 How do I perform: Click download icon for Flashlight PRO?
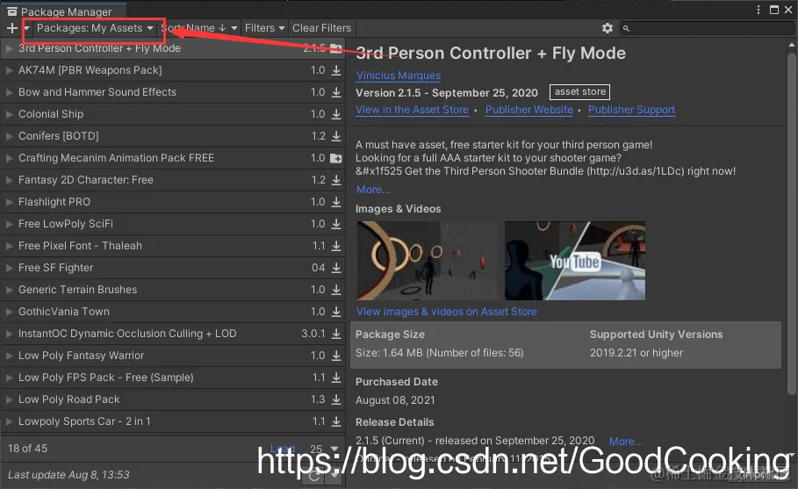pyautogui.click(x=336, y=202)
